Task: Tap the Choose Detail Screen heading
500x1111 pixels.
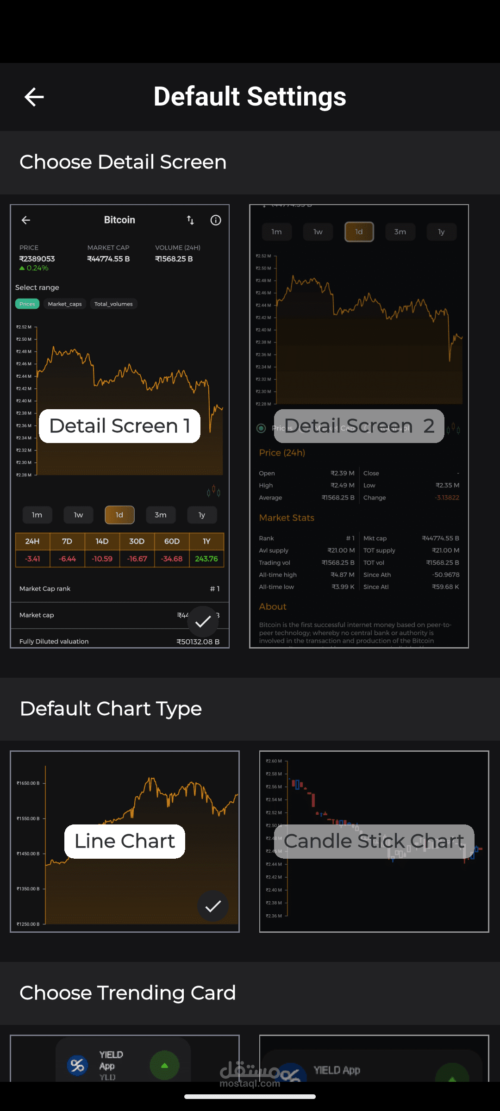Action: (x=123, y=162)
